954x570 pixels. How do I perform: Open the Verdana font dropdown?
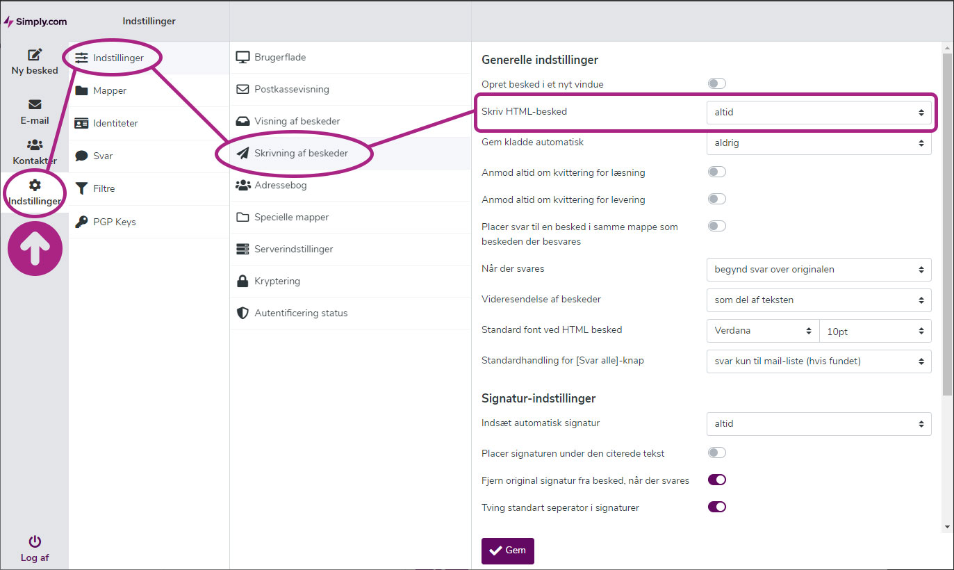(762, 330)
